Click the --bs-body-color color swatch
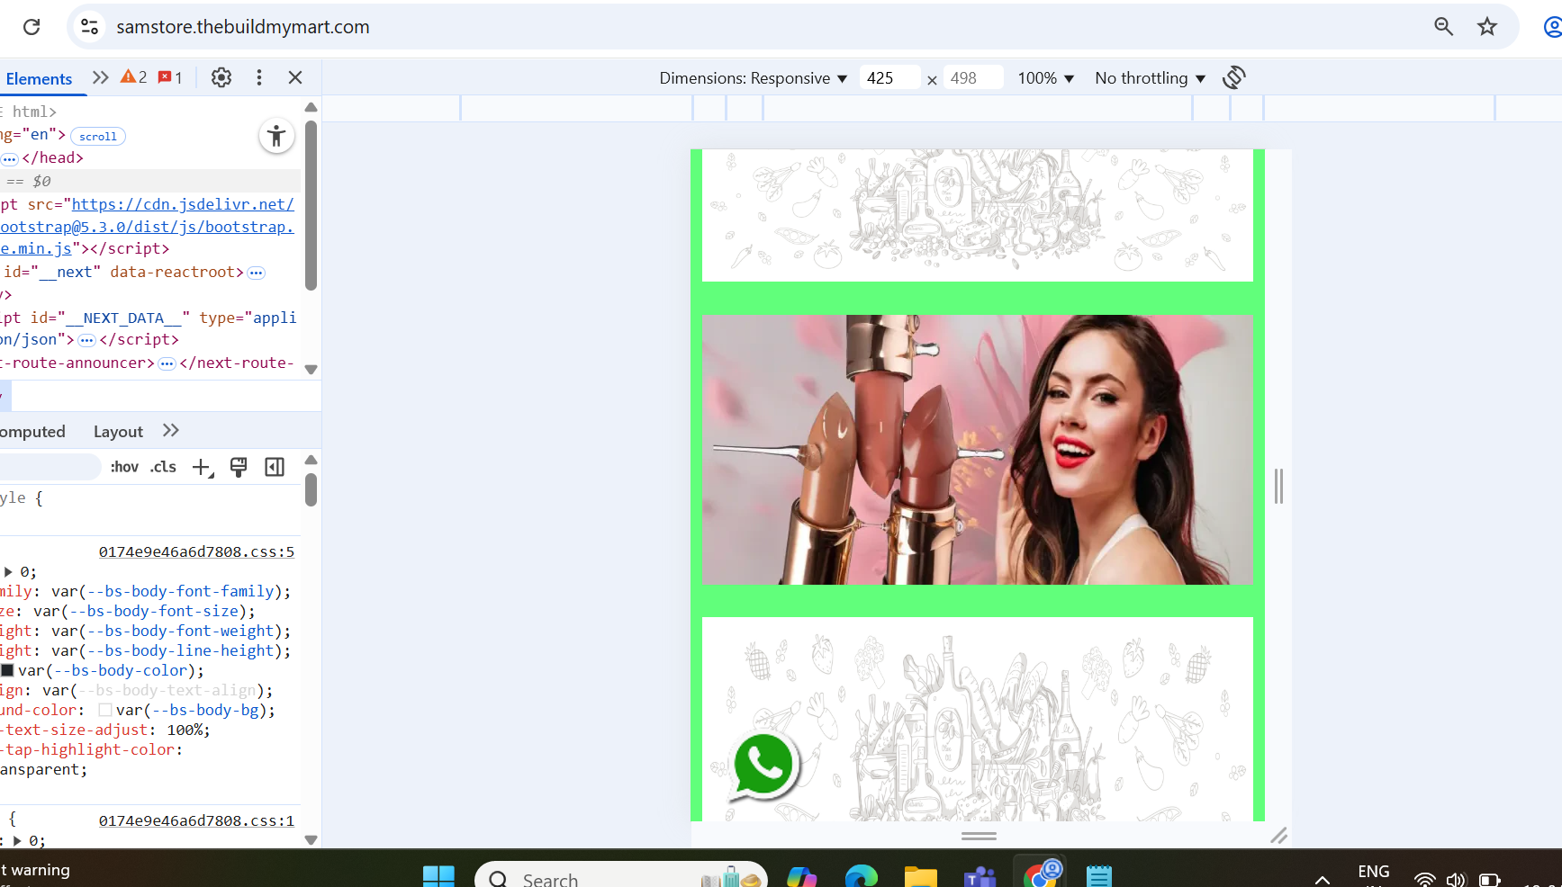1562x887 pixels. pyautogui.click(x=7, y=670)
